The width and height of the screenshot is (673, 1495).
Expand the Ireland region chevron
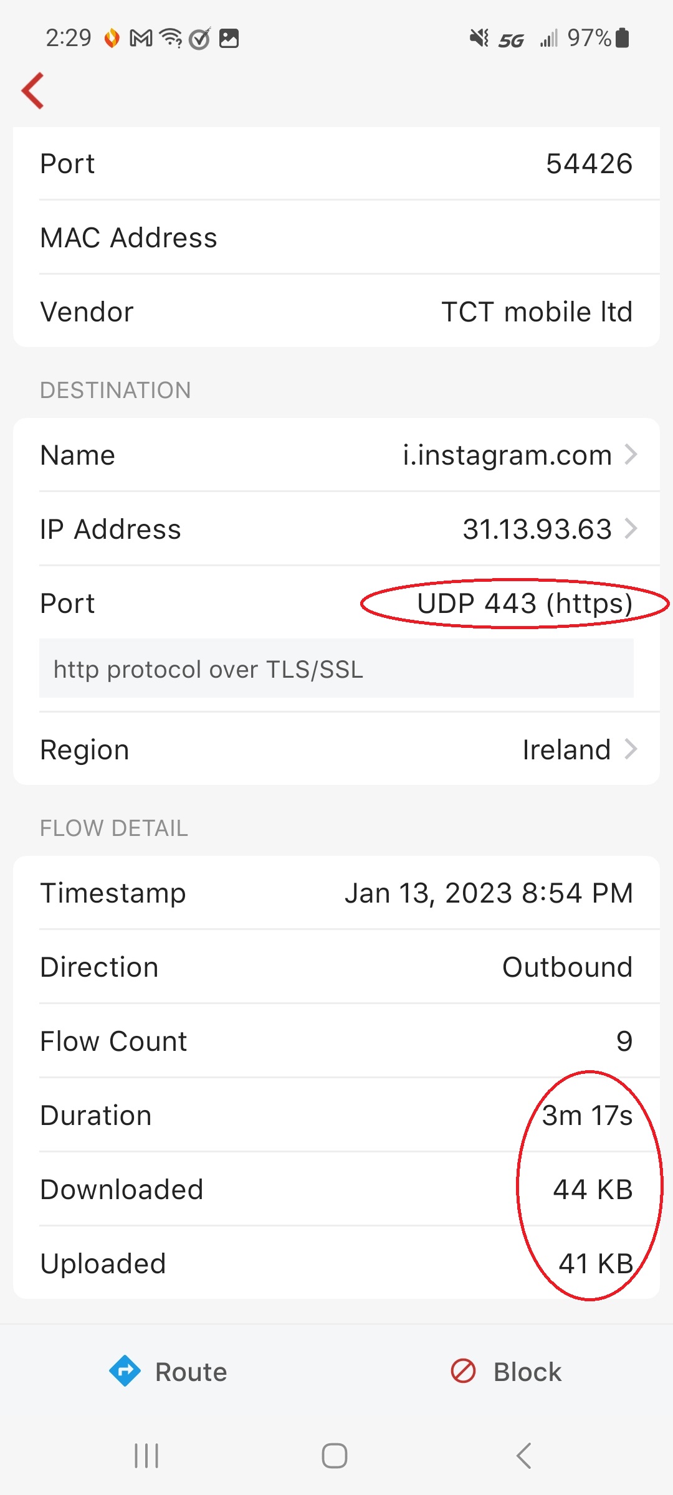tap(631, 749)
